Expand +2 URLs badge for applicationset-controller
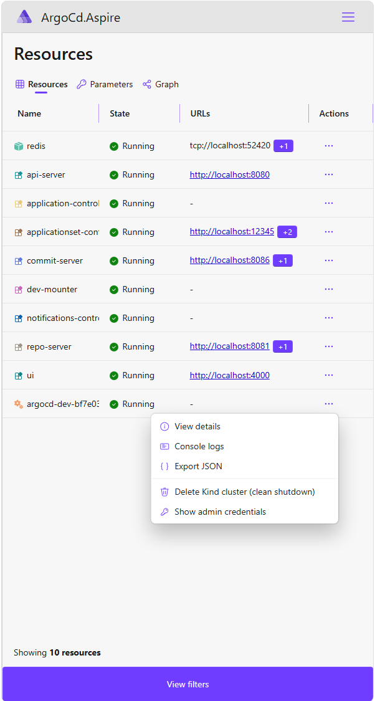 [287, 232]
